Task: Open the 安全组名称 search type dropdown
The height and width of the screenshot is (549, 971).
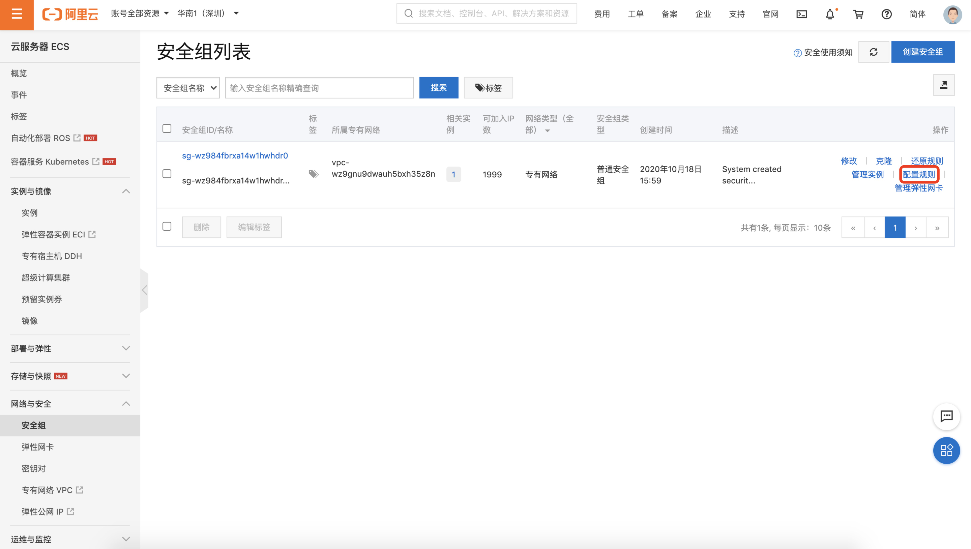Action: click(188, 88)
